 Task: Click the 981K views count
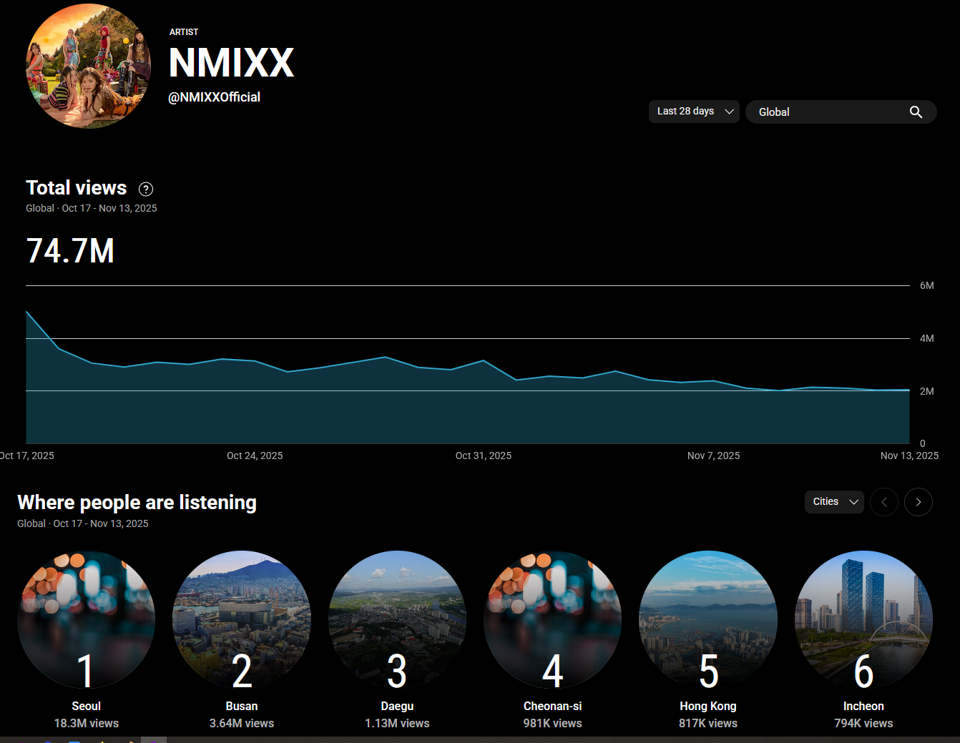[552, 724]
